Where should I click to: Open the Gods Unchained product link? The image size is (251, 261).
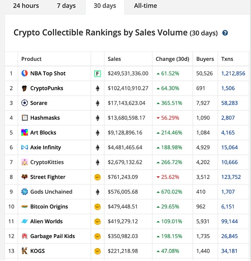[x=51, y=192]
